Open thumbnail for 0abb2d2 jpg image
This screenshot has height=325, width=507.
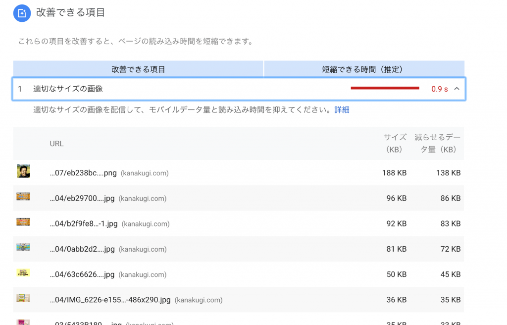23,247
